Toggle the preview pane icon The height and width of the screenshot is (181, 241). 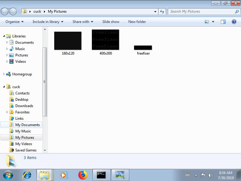click(x=223, y=22)
